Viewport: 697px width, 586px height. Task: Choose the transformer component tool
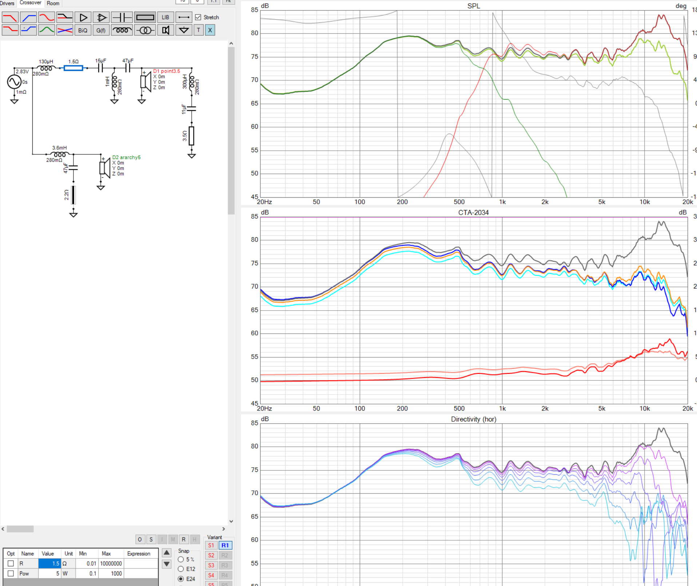(x=145, y=30)
